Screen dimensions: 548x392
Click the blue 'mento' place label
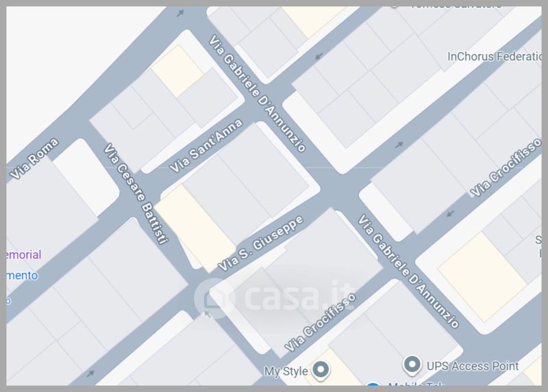(x=23, y=276)
